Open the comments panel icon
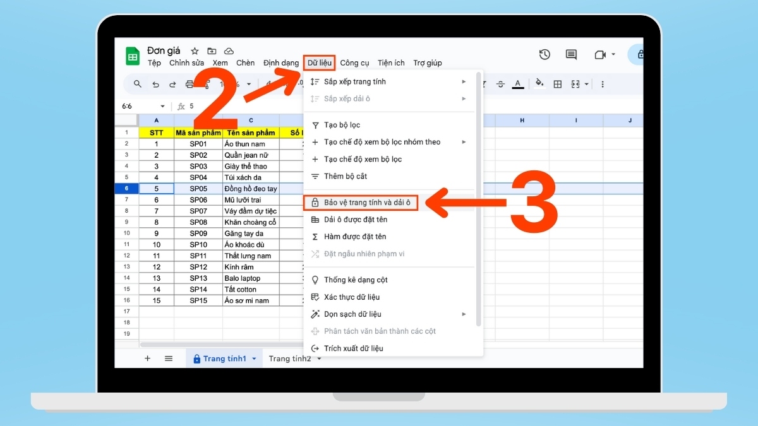The image size is (758, 426). 571,55
